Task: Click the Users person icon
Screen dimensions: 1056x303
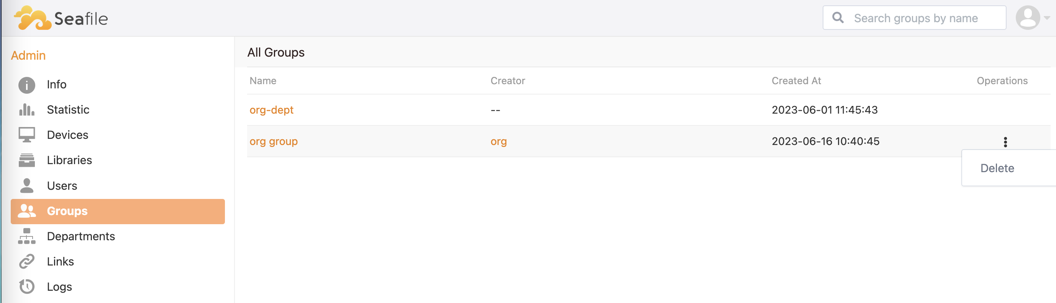Action: point(27,186)
